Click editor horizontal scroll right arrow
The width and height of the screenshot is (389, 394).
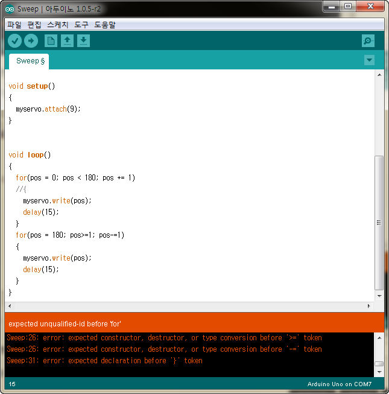click(368, 306)
